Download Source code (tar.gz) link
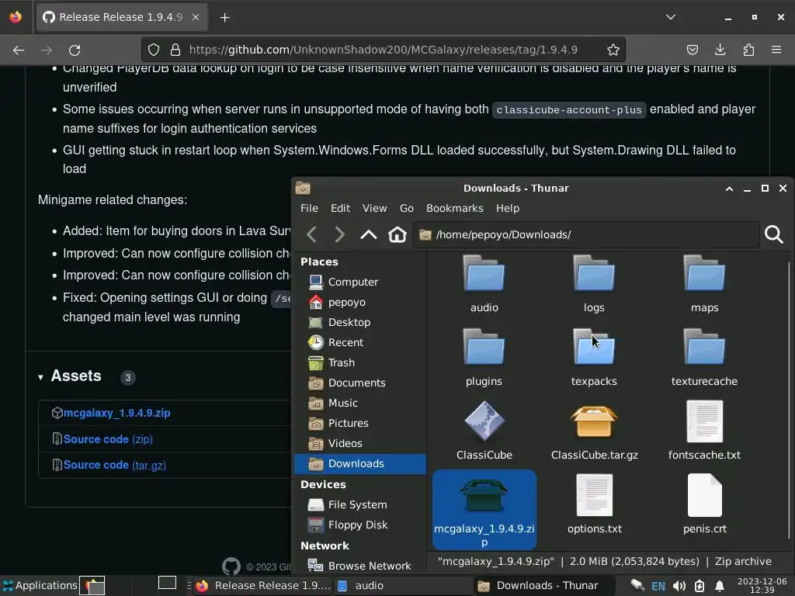 115,466
